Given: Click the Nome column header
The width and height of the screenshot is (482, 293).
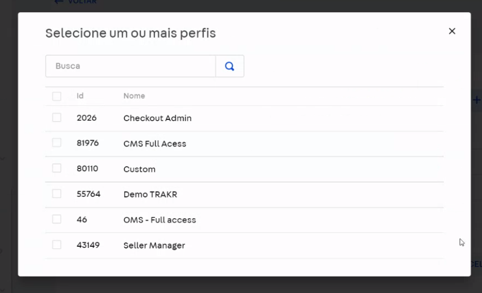Looking at the screenshot, I should tap(134, 96).
